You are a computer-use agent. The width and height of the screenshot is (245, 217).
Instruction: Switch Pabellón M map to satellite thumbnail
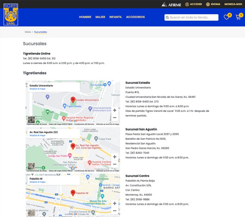pyautogui.click(x=31, y=213)
